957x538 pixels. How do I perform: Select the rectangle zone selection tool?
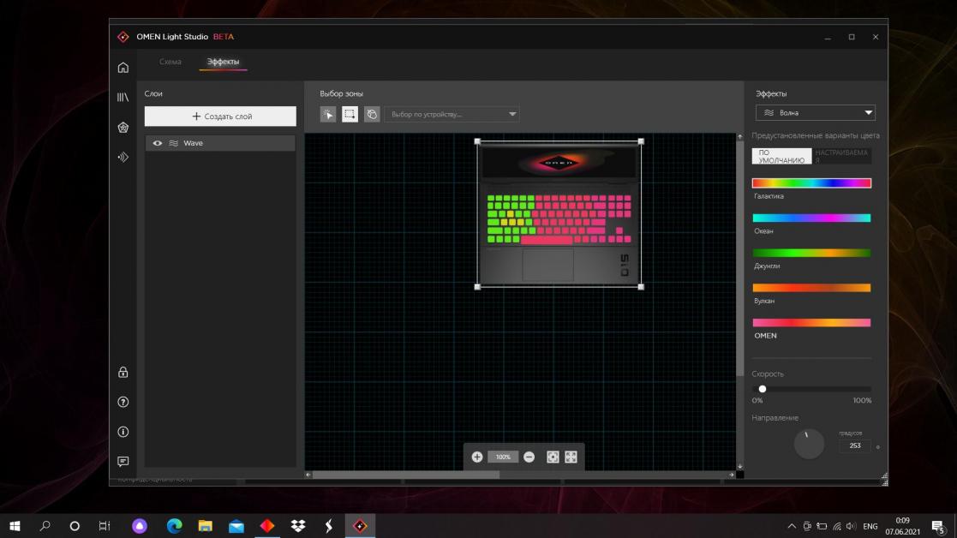350,114
